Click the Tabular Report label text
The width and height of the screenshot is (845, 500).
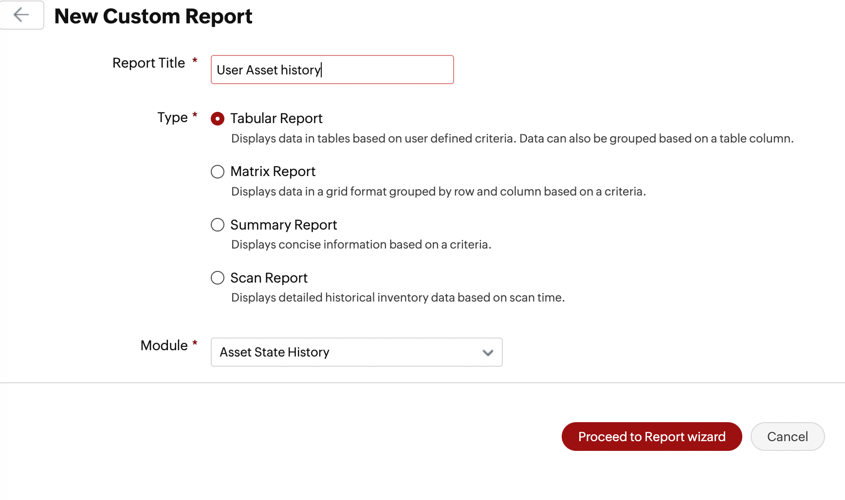click(276, 119)
